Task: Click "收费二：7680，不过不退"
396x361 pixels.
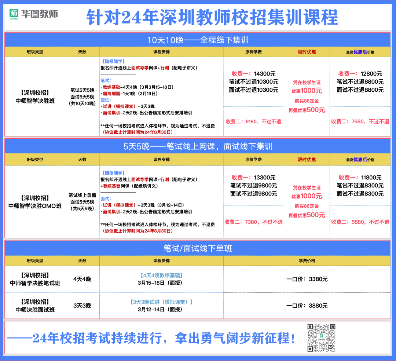Action: pos(360,122)
